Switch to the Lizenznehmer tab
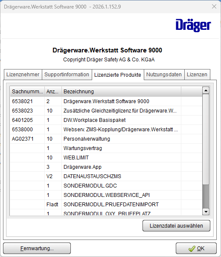The width and height of the screenshot is (221, 257). [23, 75]
